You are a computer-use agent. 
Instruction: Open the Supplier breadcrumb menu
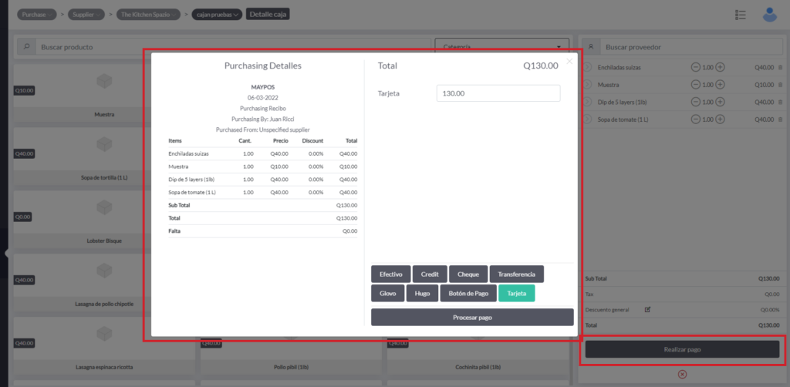(86, 14)
